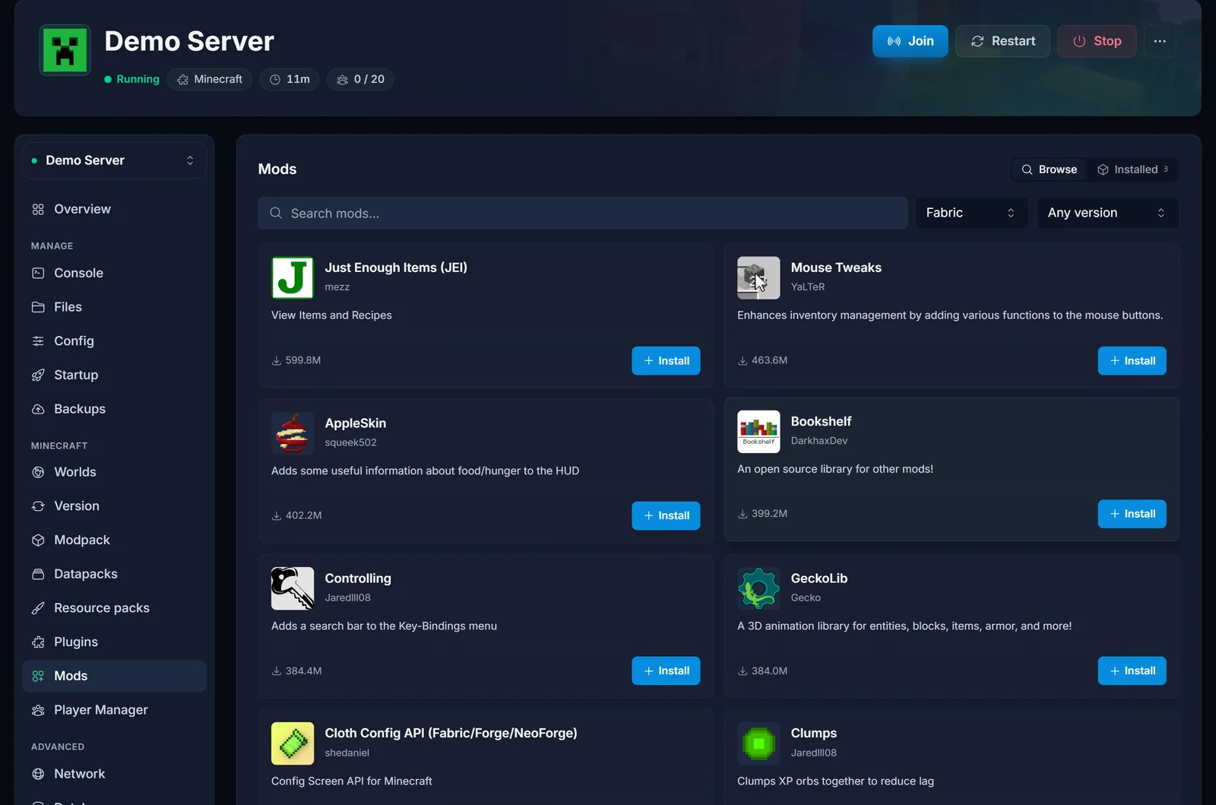
Task: Open the Console terminal icon
Action: click(38, 273)
